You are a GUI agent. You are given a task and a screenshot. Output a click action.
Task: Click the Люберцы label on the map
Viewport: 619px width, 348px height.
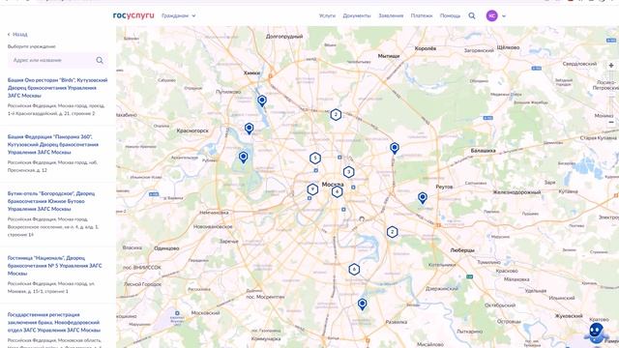(x=462, y=250)
